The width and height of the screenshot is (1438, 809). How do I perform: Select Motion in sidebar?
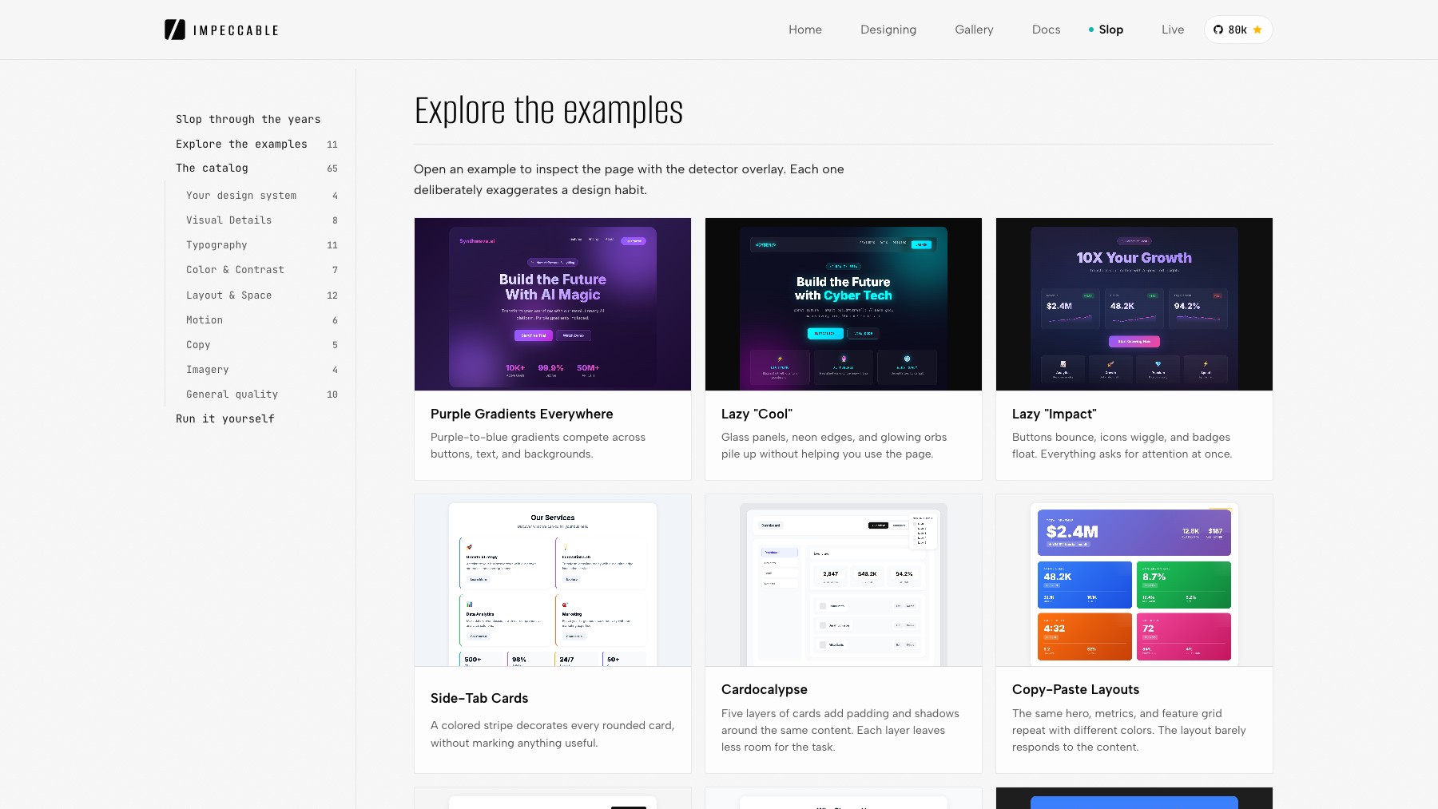point(262,319)
